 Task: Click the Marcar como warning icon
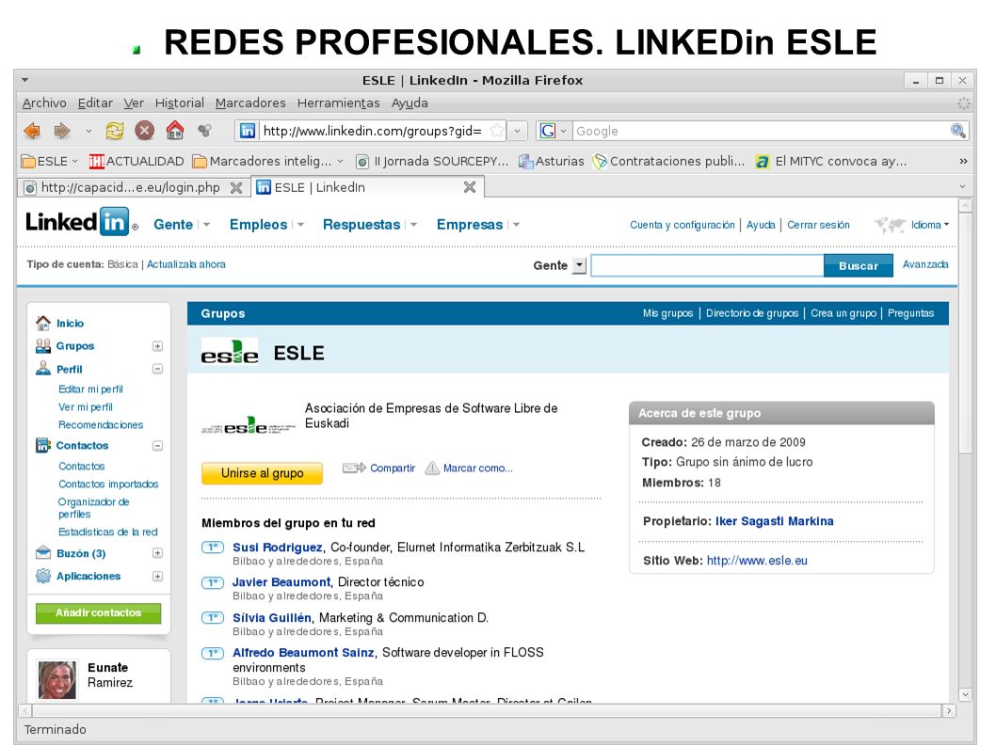point(432,468)
